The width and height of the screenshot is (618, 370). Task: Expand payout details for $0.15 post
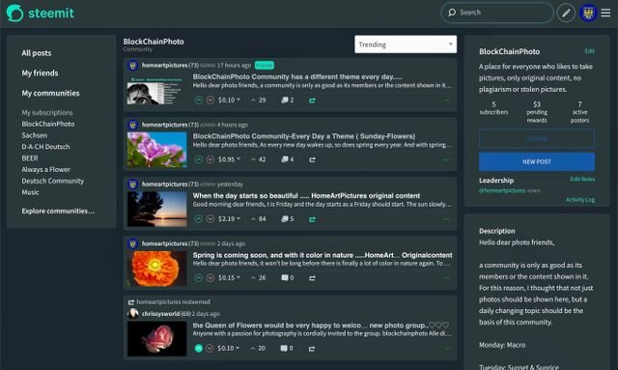click(229, 278)
